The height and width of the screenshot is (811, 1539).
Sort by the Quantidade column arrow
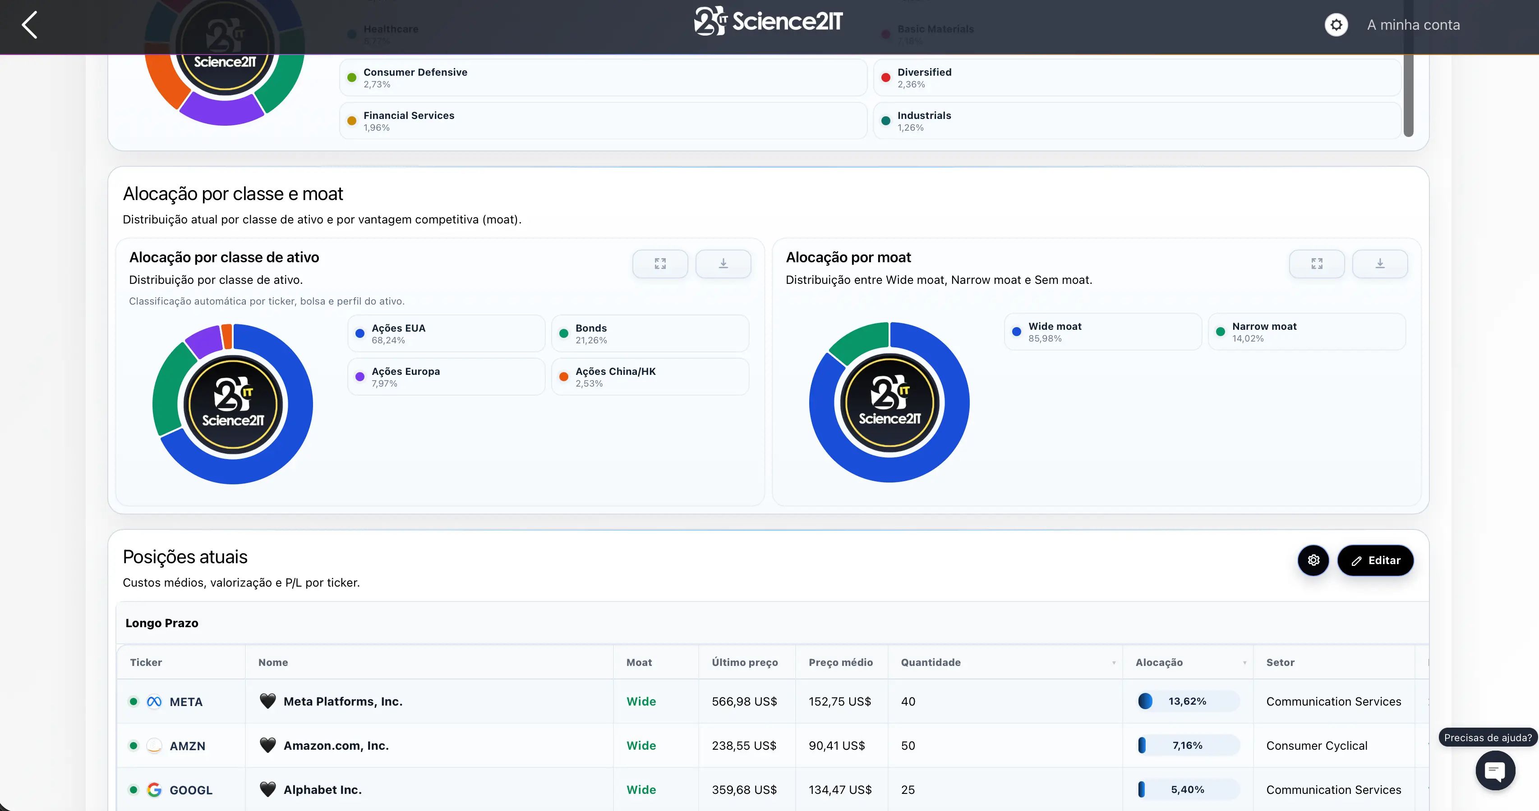[x=1114, y=663]
